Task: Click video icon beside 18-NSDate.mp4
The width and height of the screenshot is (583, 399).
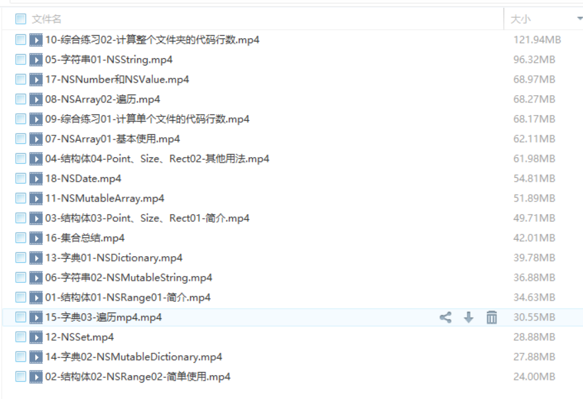Action: [36, 179]
